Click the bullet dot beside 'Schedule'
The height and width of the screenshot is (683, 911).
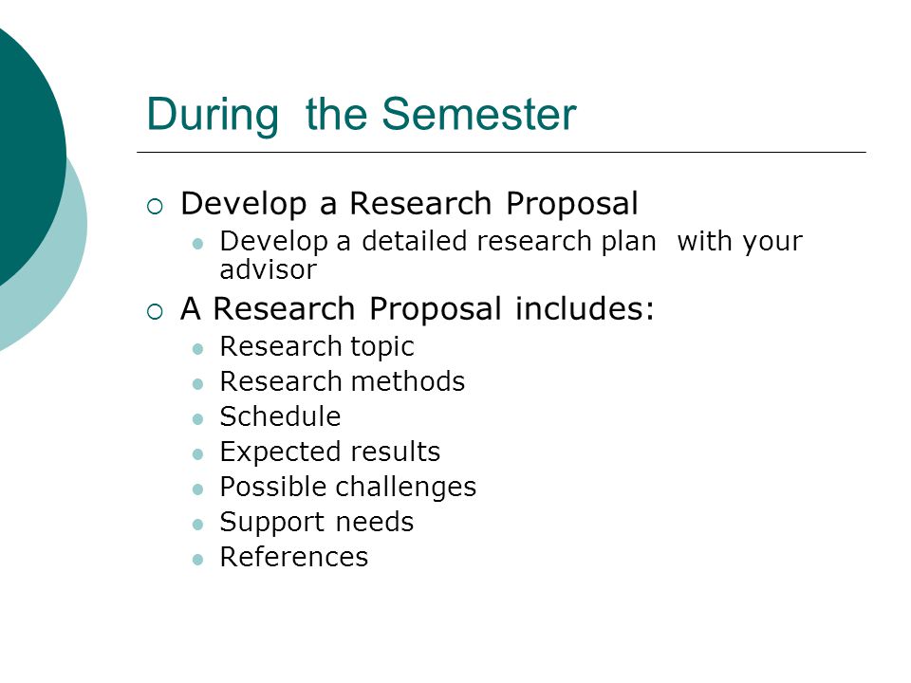coord(197,418)
